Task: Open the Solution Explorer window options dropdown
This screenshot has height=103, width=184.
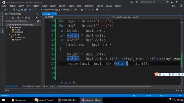Action: [34, 14]
